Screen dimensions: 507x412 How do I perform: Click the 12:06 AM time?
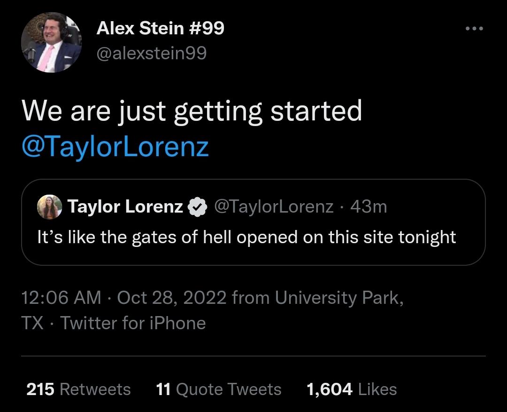61,298
